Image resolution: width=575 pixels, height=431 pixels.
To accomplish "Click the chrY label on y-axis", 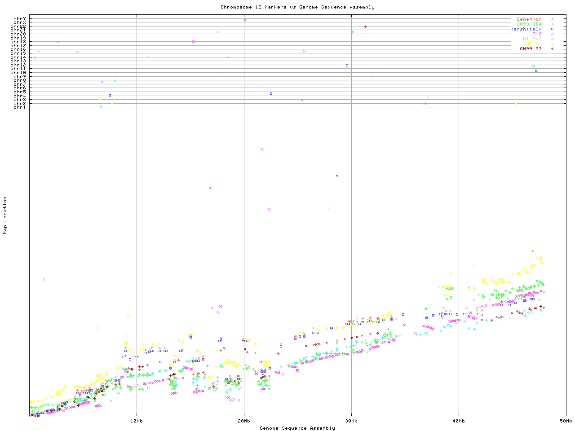I will (x=19, y=18).
